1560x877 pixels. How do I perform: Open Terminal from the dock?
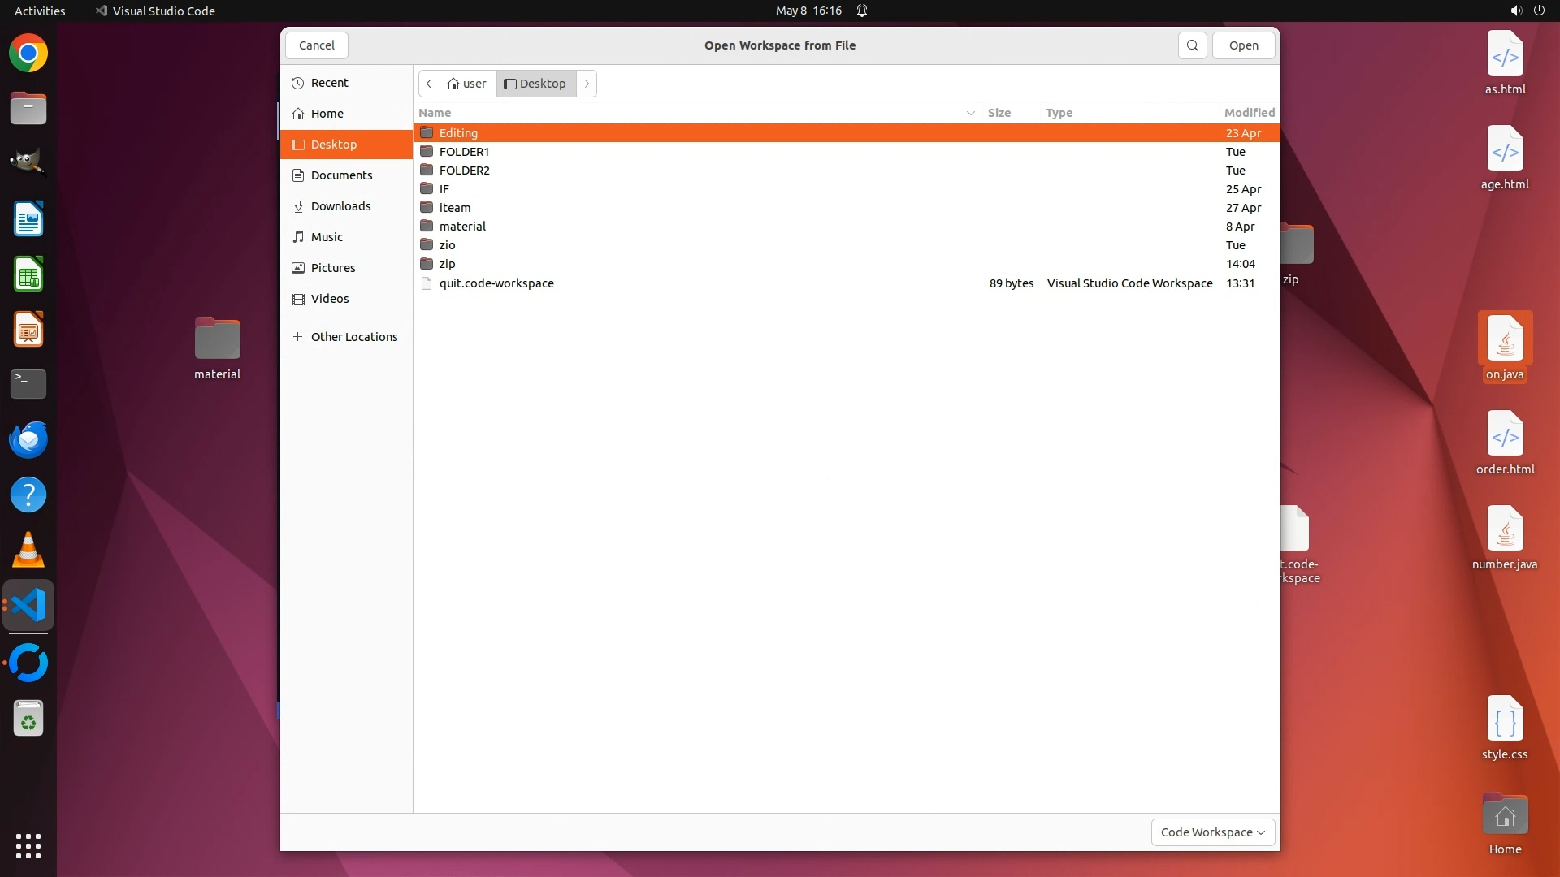pos(28,383)
